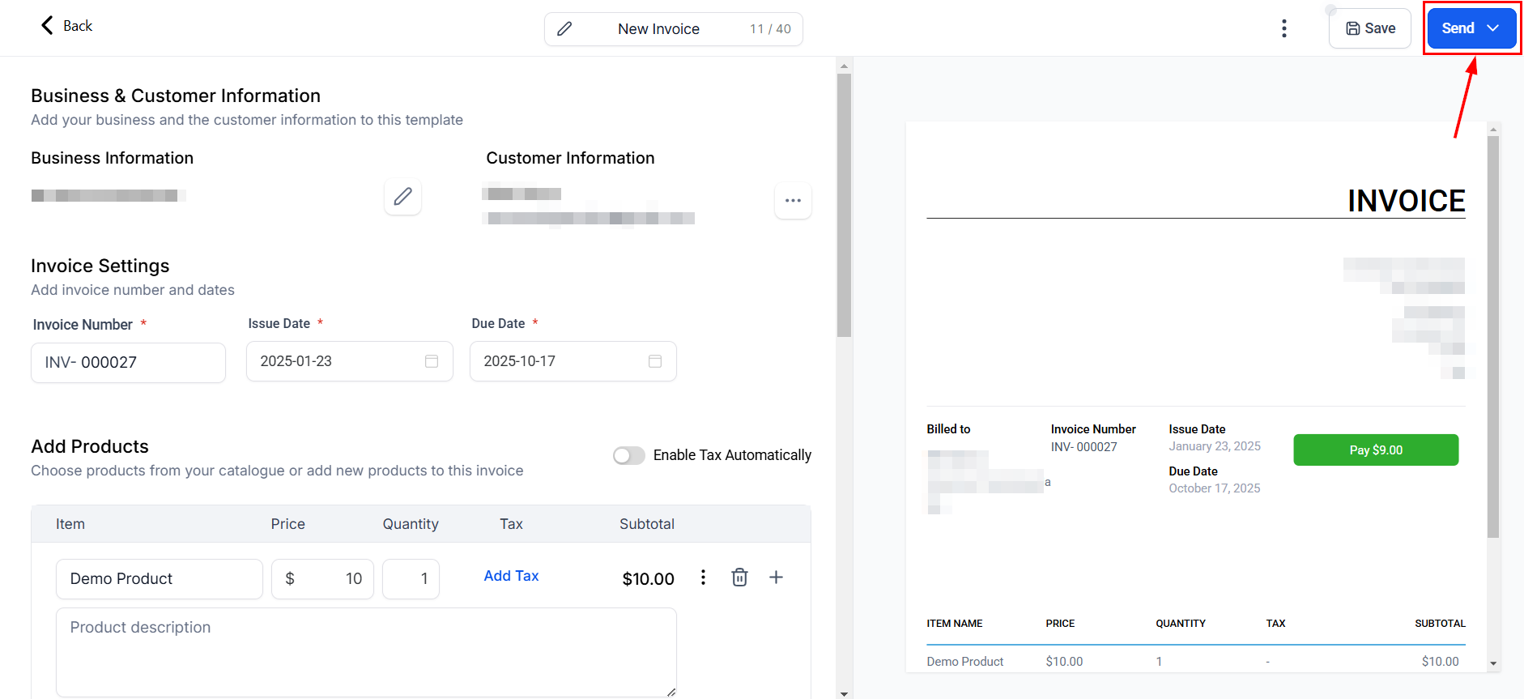Click Demo Product in preview table
The height and width of the screenshot is (699, 1524).
point(964,662)
